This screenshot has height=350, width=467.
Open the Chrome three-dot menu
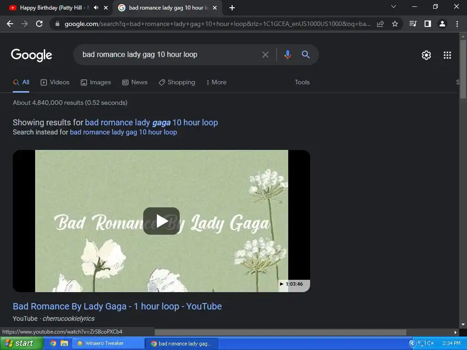coord(457,24)
